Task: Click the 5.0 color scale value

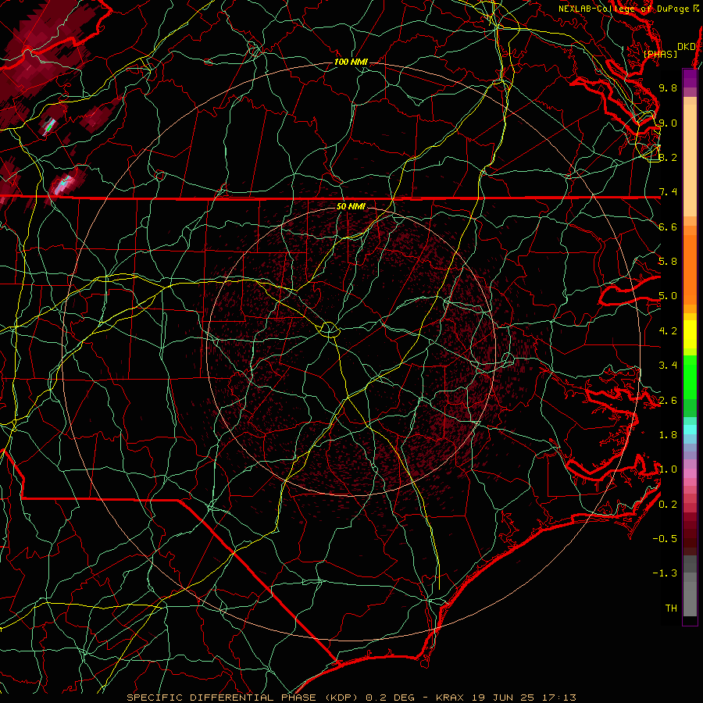Action: pyautogui.click(x=668, y=296)
